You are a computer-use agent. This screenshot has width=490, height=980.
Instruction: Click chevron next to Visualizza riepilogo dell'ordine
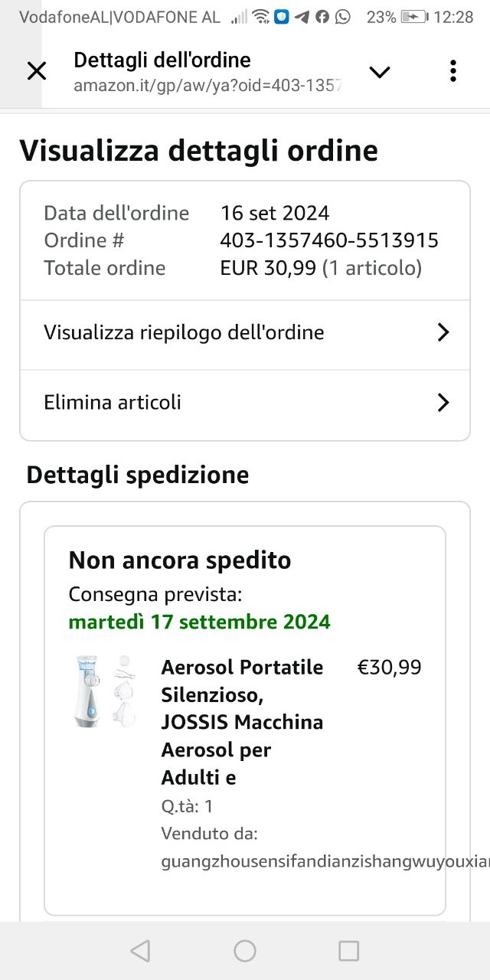pos(443,332)
